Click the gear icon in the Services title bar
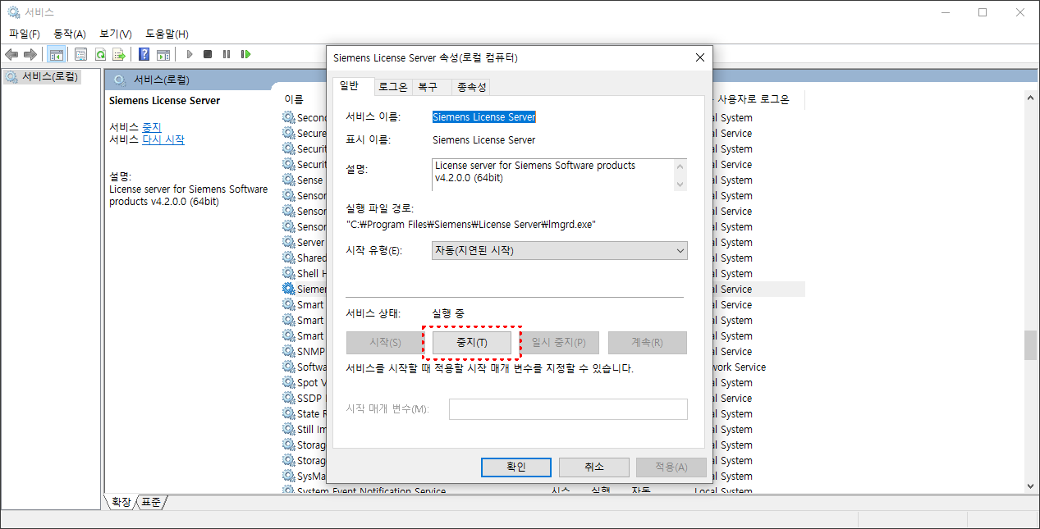Screen dimensions: 1040x529 (x=14, y=12)
